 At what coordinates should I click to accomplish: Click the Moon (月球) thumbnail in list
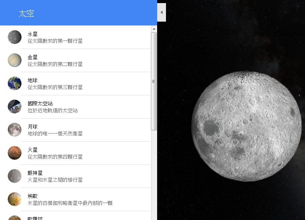click(x=15, y=130)
